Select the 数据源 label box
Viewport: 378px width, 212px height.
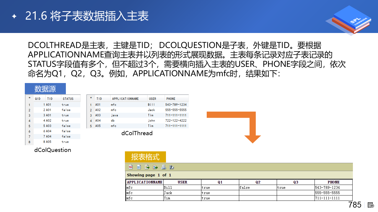(x=45, y=89)
